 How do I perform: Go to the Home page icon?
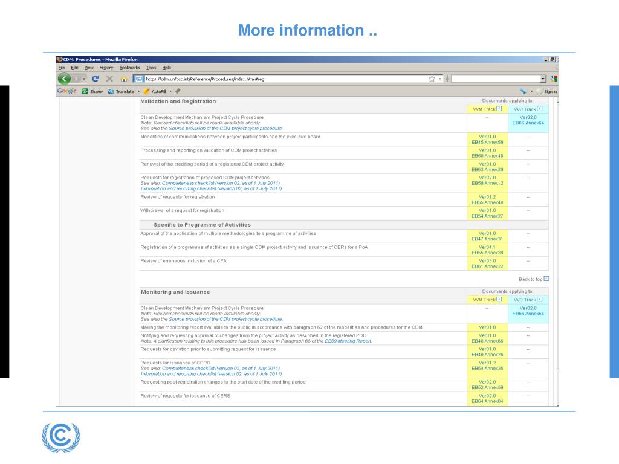(124, 79)
